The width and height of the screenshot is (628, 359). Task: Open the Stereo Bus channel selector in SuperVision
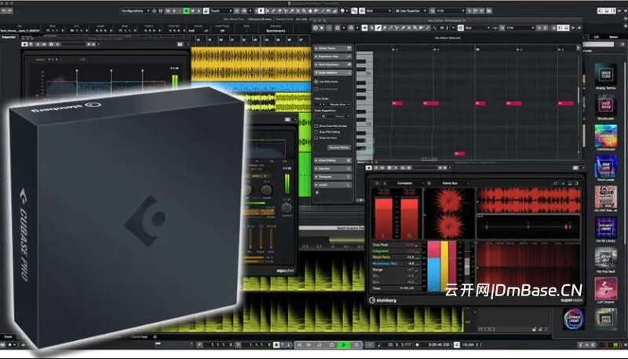point(449,183)
